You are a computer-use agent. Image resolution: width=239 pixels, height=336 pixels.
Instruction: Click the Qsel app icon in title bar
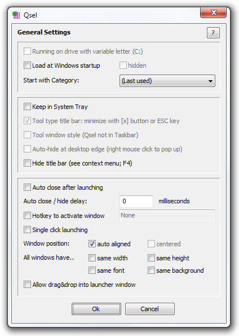(16, 15)
